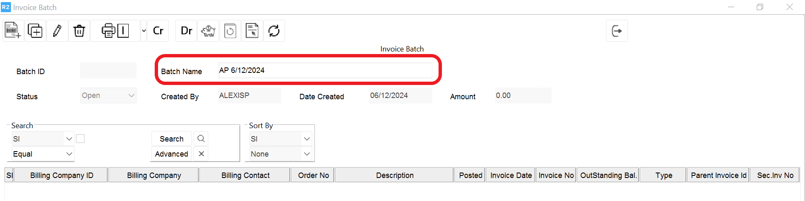Open the print options dropdown arrow
The width and height of the screenshot is (805, 201).
[x=144, y=31]
